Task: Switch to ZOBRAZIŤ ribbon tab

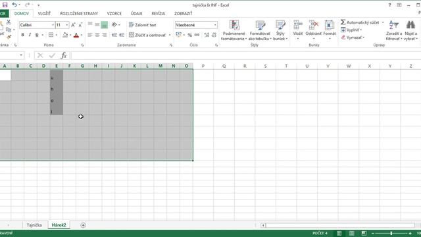Action: click(x=183, y=13)
